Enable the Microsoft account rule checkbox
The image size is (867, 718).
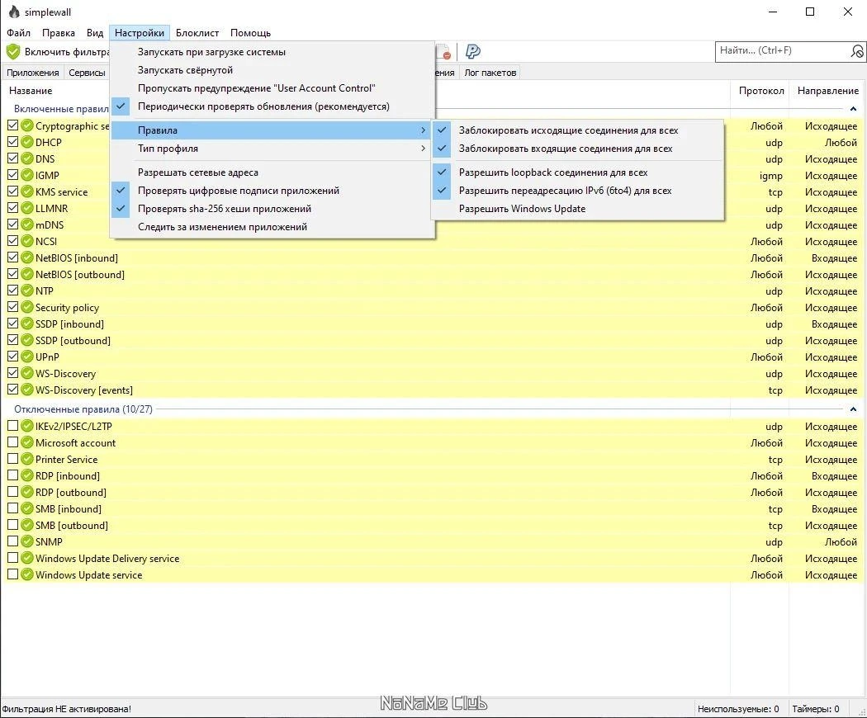coord(12,442)
